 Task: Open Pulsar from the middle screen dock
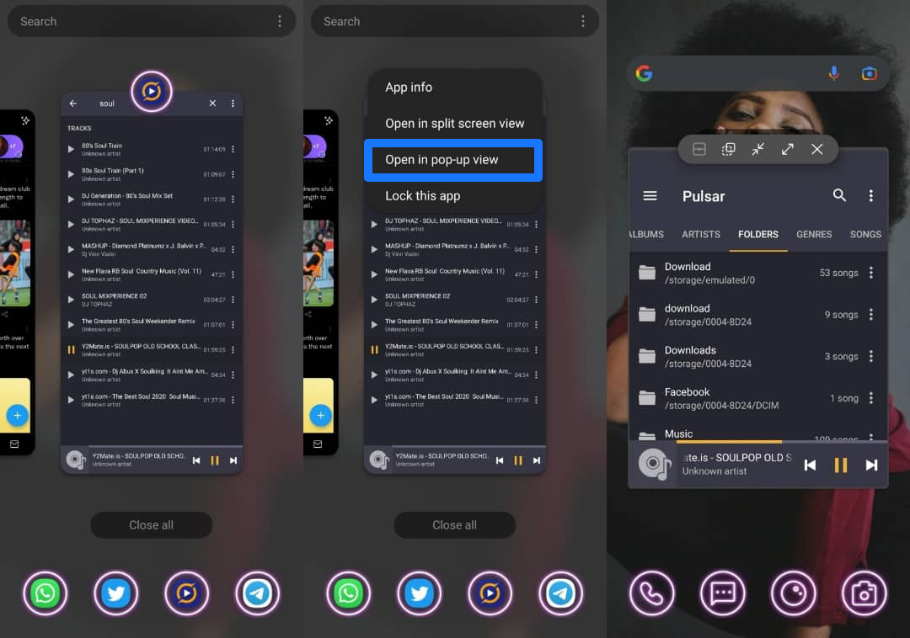(x=490, y=593)
